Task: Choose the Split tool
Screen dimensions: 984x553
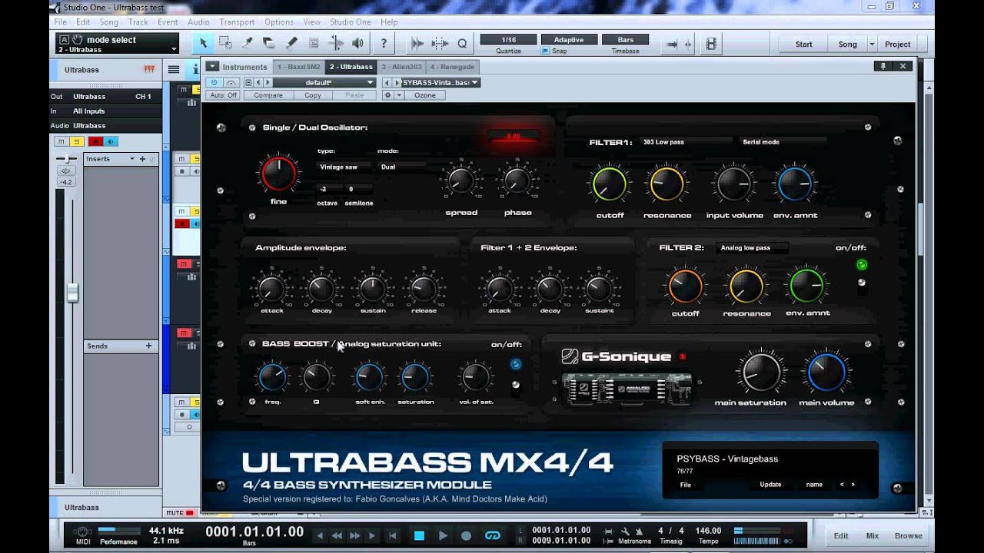Action: pyautogui.click(x=248, y=44)
